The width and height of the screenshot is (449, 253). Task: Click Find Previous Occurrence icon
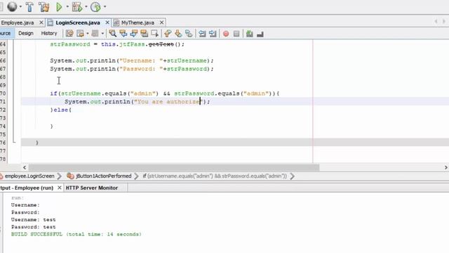pyautogui.click(x=123, y=34)
